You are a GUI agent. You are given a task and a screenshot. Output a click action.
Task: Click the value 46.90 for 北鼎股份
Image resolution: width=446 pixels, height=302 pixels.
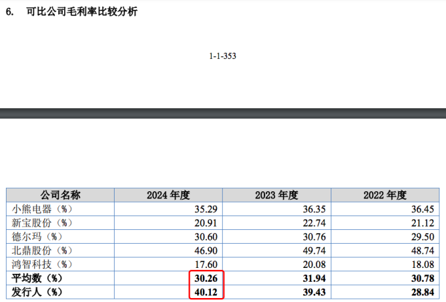tap(206, 250)
